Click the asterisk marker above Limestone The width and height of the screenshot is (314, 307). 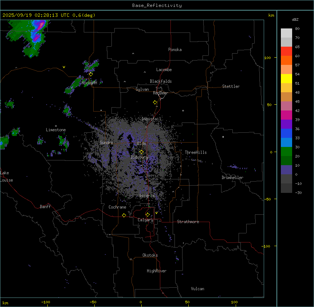click(x=56, y=126)
